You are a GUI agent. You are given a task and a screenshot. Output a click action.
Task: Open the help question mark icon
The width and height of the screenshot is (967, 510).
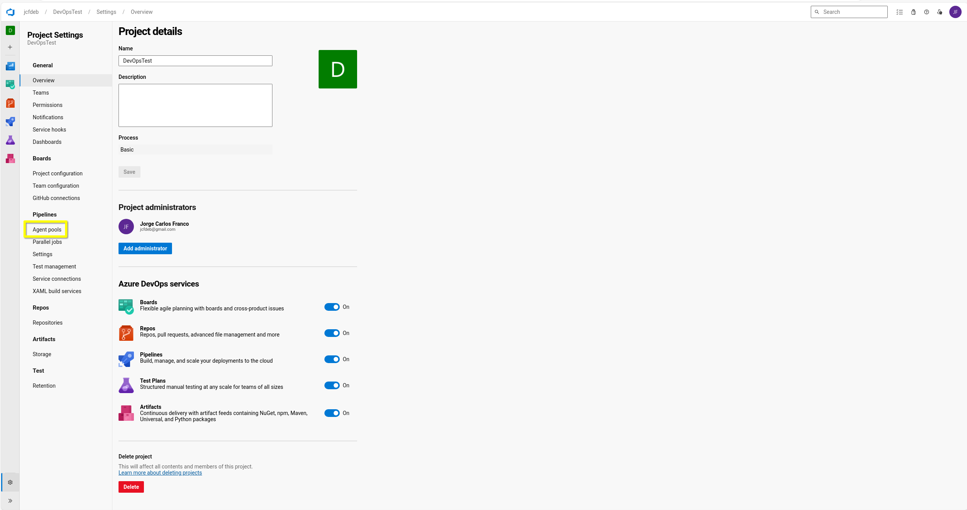point(927,12)
